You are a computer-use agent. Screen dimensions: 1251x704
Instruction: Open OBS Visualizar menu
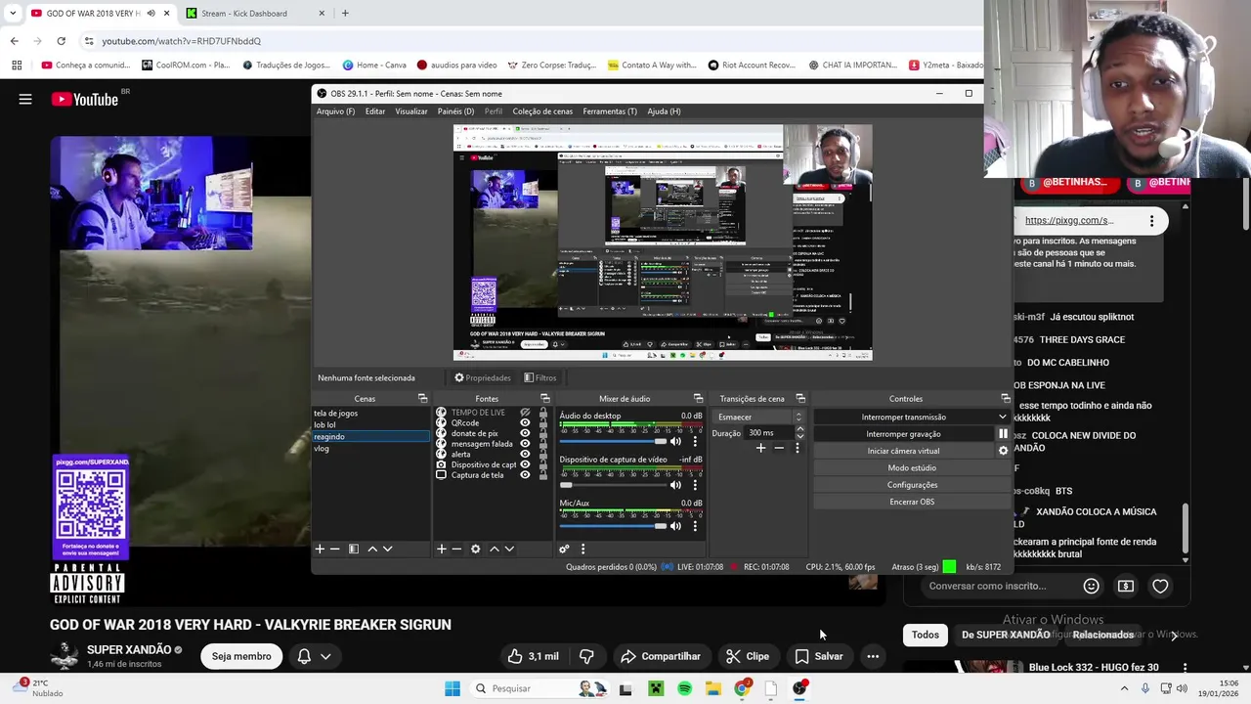(411, 111)
